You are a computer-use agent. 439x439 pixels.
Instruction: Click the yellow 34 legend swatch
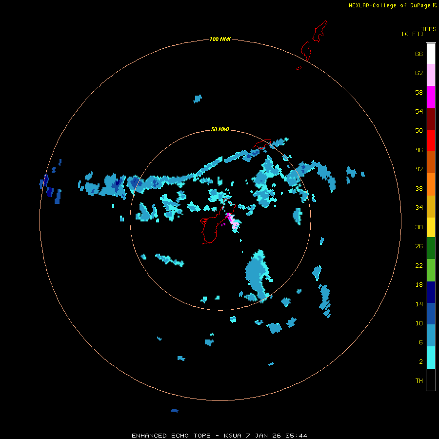pyautogui.click(x=431, y=227)
